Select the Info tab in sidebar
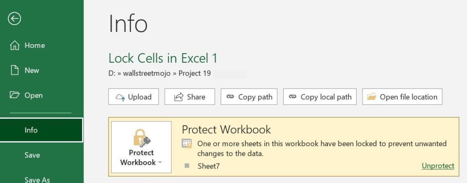 tap(42, 130)
